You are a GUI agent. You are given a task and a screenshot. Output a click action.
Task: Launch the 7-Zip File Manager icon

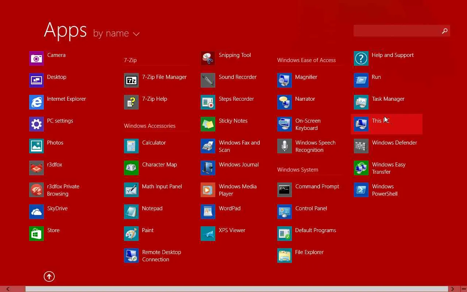coord(131,80)
